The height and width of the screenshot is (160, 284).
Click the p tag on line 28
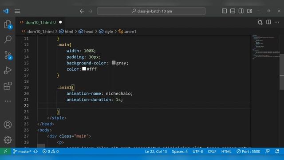(x=60, y=142)
